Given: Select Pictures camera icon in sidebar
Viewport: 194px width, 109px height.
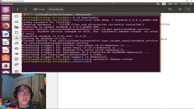Looking at the screenshot, I should [x=16, y=48].
